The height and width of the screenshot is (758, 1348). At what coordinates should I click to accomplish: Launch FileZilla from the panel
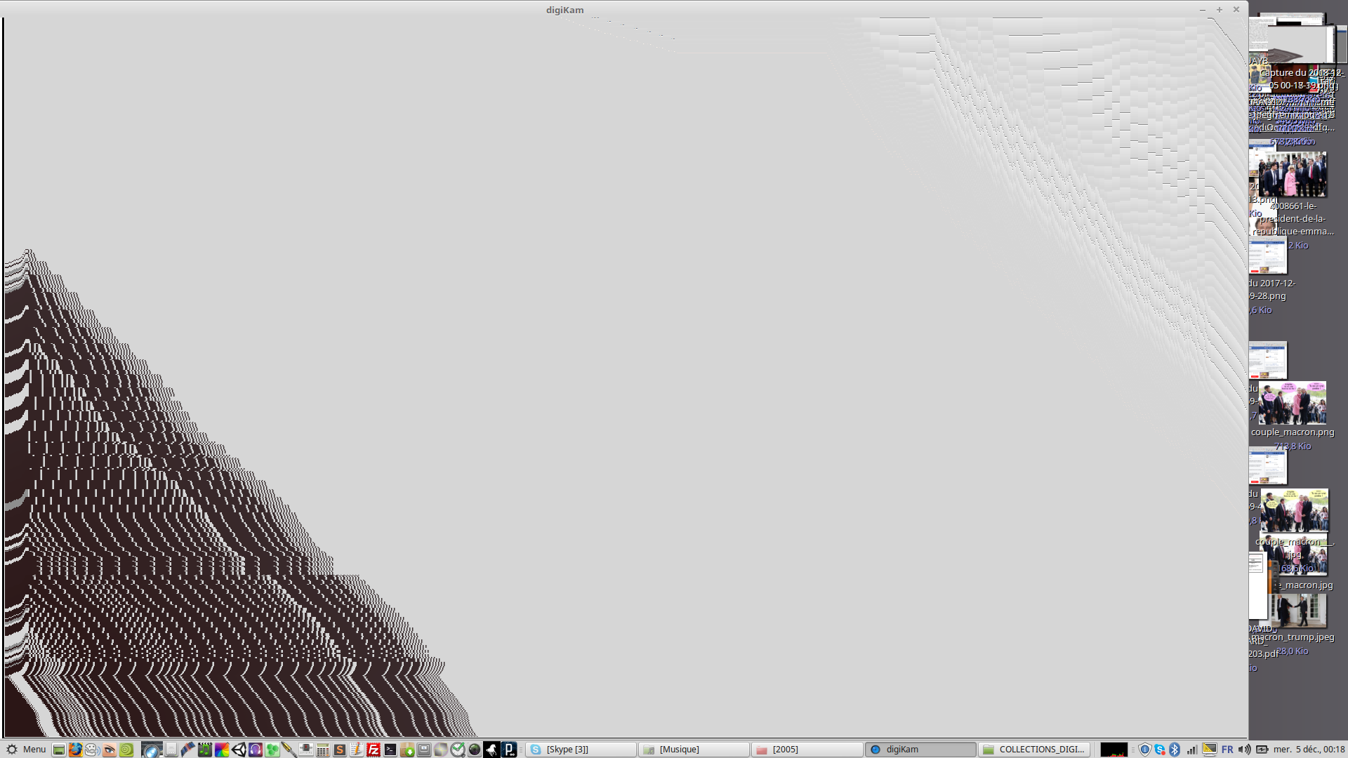(x=374, y=750)
